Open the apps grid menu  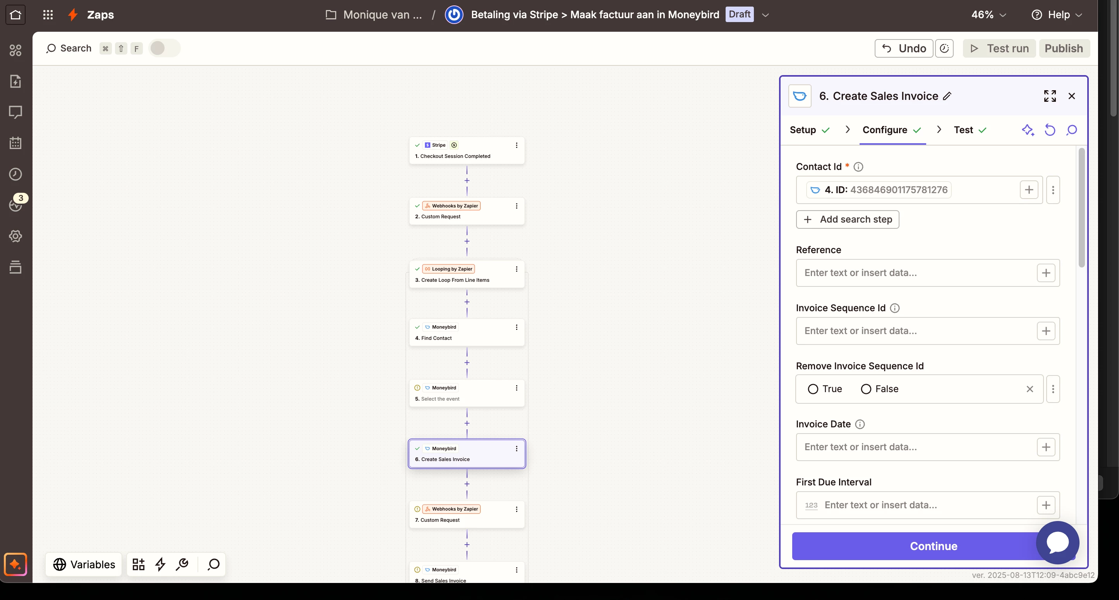point(48,15)
